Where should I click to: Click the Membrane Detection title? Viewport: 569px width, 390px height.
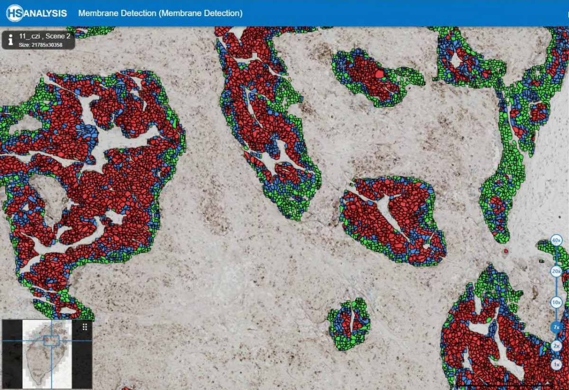(160, 13)
